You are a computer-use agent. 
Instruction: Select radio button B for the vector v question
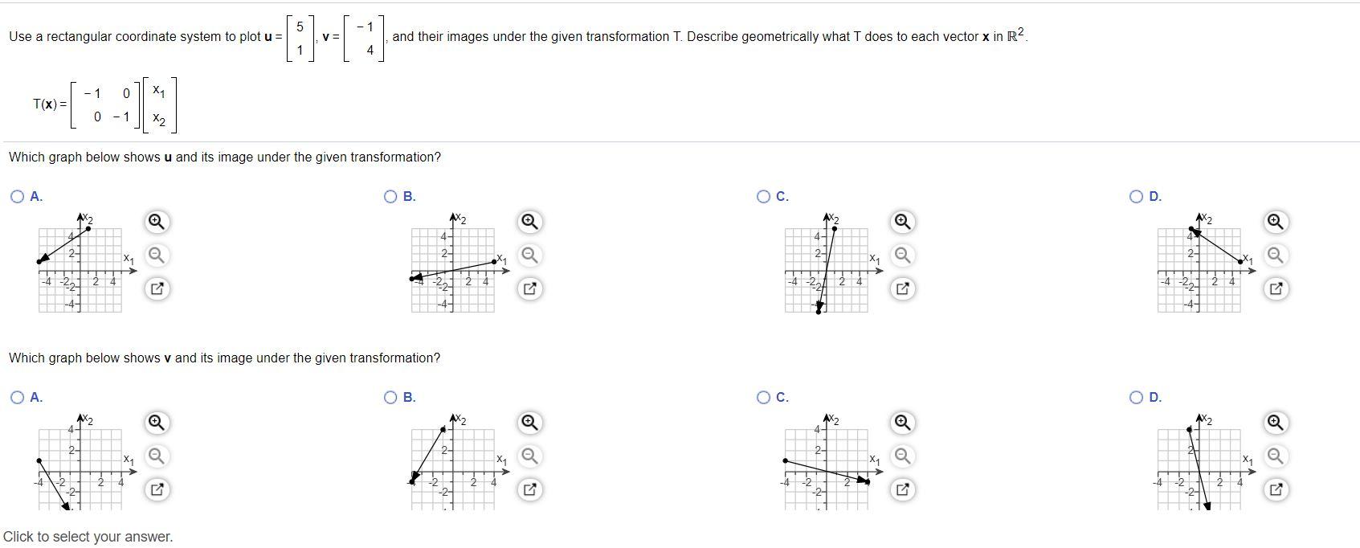coord(390,396)
